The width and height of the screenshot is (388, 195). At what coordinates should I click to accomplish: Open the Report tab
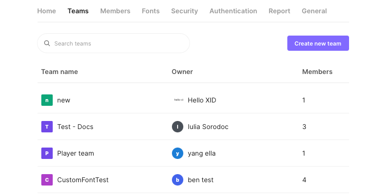(279, 11)
